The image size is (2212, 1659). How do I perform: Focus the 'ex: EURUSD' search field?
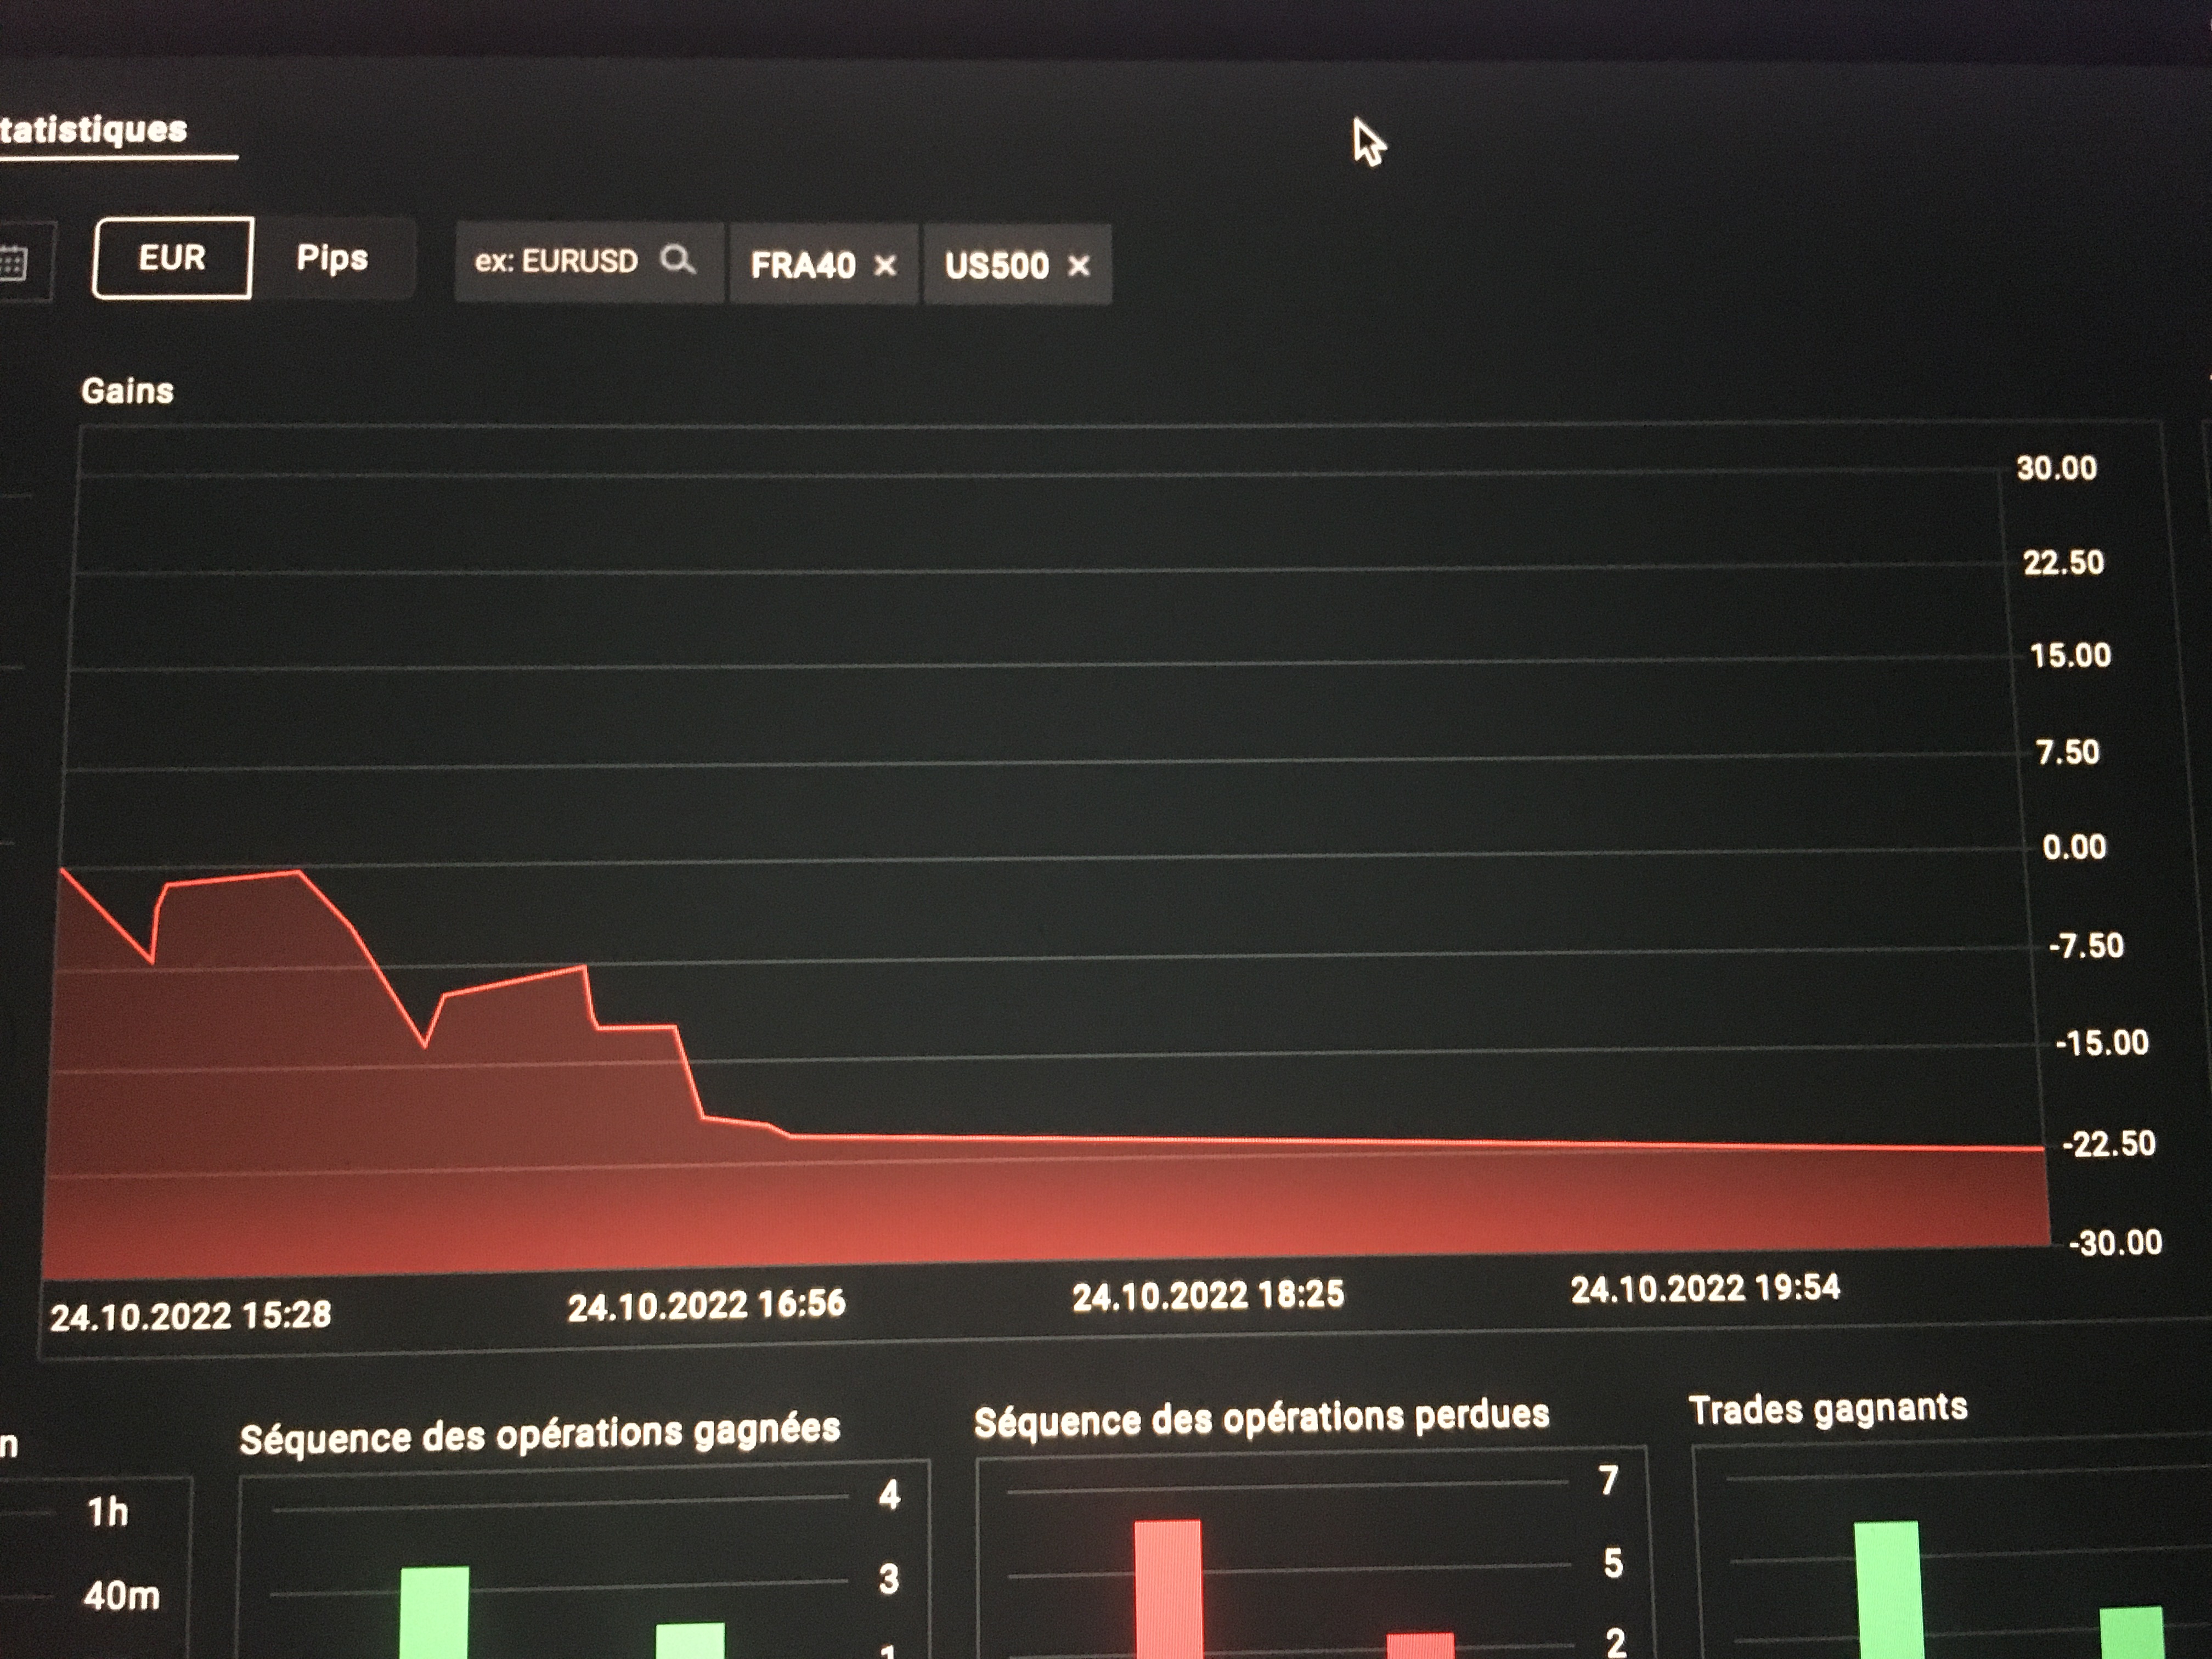pyautogui.click(x=556, y=262)
